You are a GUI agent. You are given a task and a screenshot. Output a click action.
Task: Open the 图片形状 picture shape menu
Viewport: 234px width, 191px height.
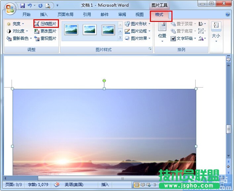point(138,24)
